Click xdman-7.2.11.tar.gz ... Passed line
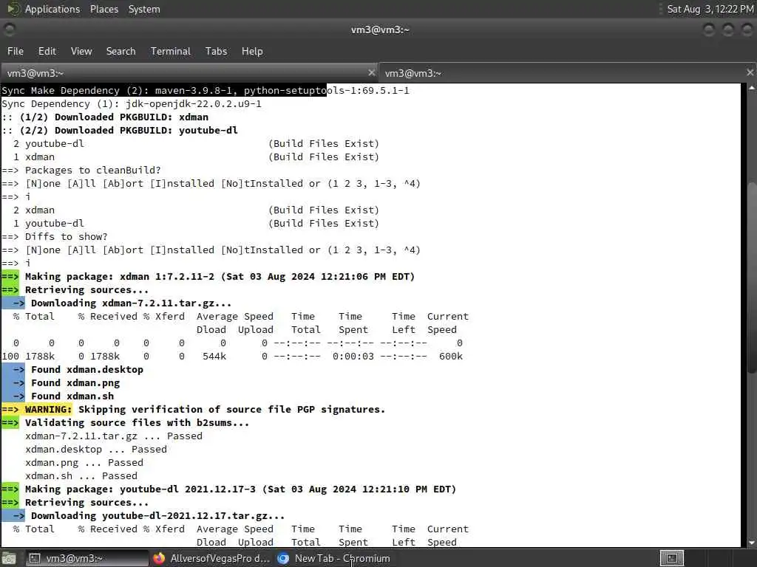 (114, 436)
